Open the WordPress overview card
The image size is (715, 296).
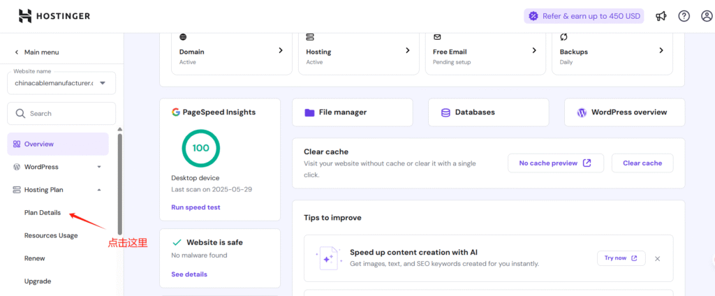point(625,112)
